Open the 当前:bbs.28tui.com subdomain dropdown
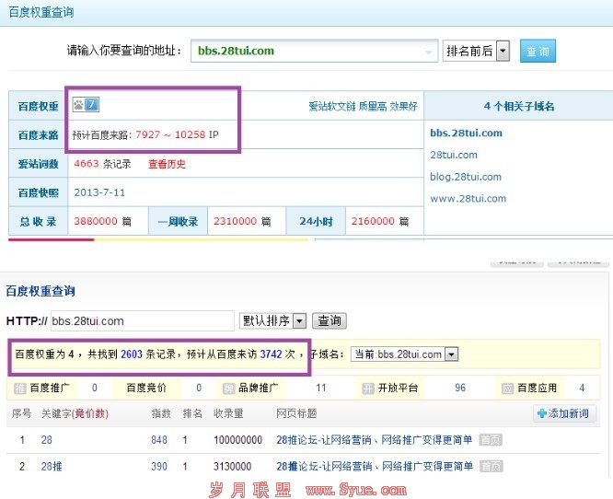Image resolution: width=613 pixels, height=499 pixels. click(x=404, y=354)
